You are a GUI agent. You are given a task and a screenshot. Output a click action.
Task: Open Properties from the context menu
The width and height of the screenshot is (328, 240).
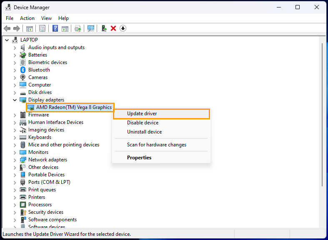(161, 158)
